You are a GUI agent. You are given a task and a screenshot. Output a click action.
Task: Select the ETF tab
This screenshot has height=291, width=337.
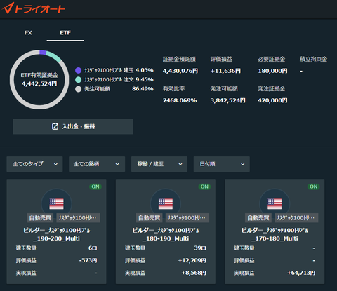coord(65,33)
